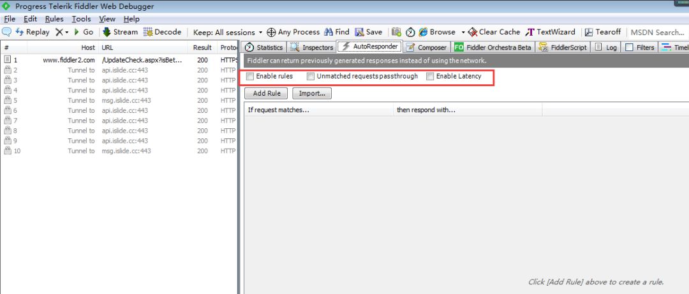Image resolution: width=689 pixels, height=294 pixels.
Task: Click the MSDN Search input field
Action: [x=658, y=33]
